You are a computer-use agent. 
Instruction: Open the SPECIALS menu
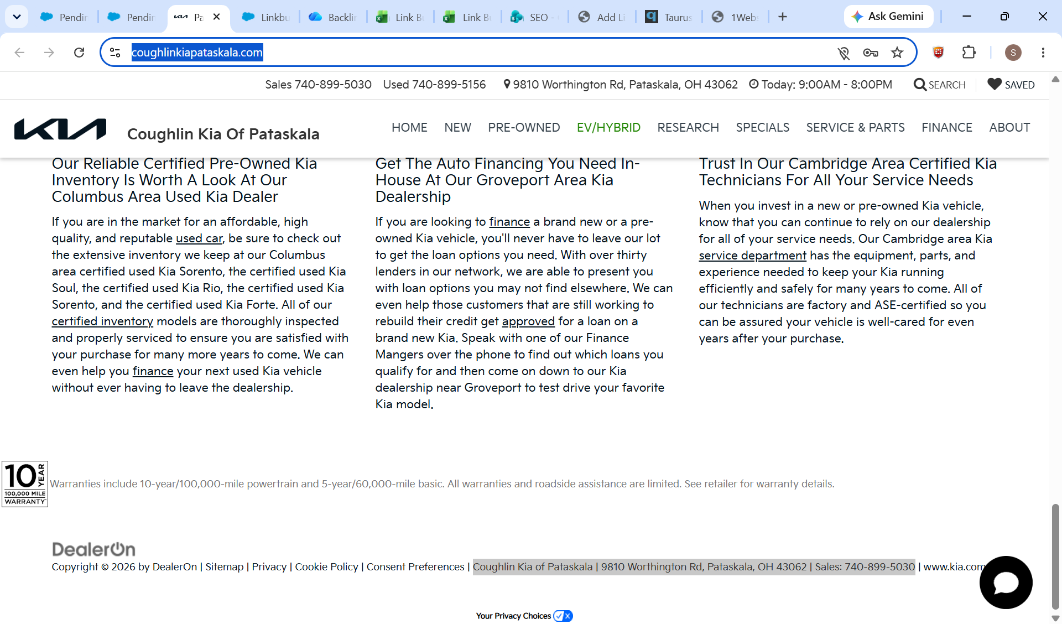point(762,128)
